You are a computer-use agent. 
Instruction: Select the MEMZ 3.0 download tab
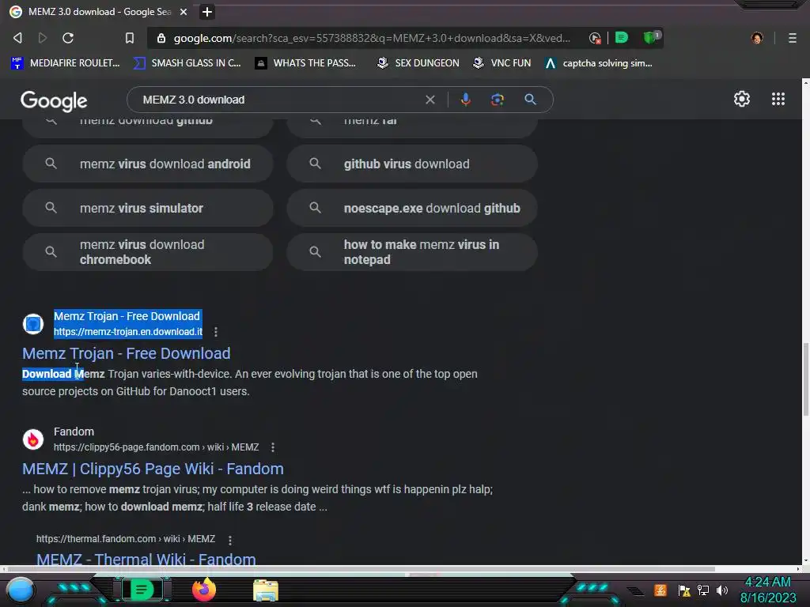(x=98, y=12)
